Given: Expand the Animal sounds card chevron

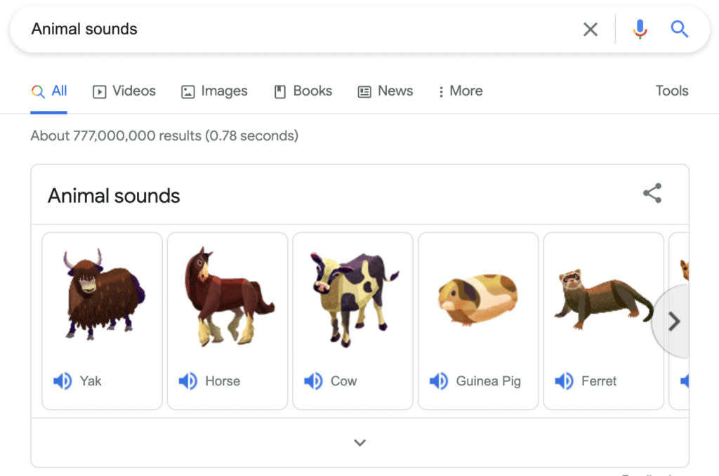Looking at the screenshot, I should (360, 442).
